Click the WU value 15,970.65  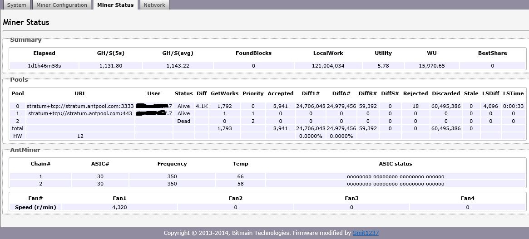(x=431, y=66)
